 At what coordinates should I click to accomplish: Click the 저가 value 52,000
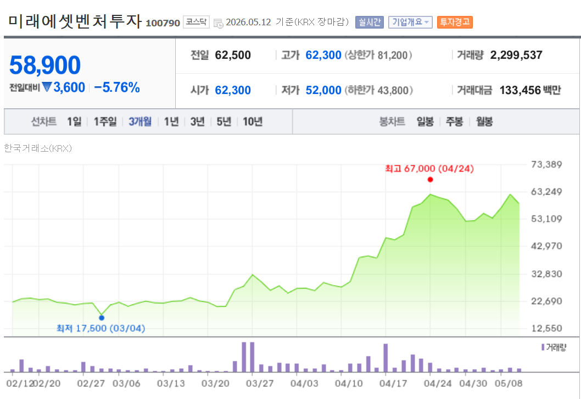[x=323, y=90]
